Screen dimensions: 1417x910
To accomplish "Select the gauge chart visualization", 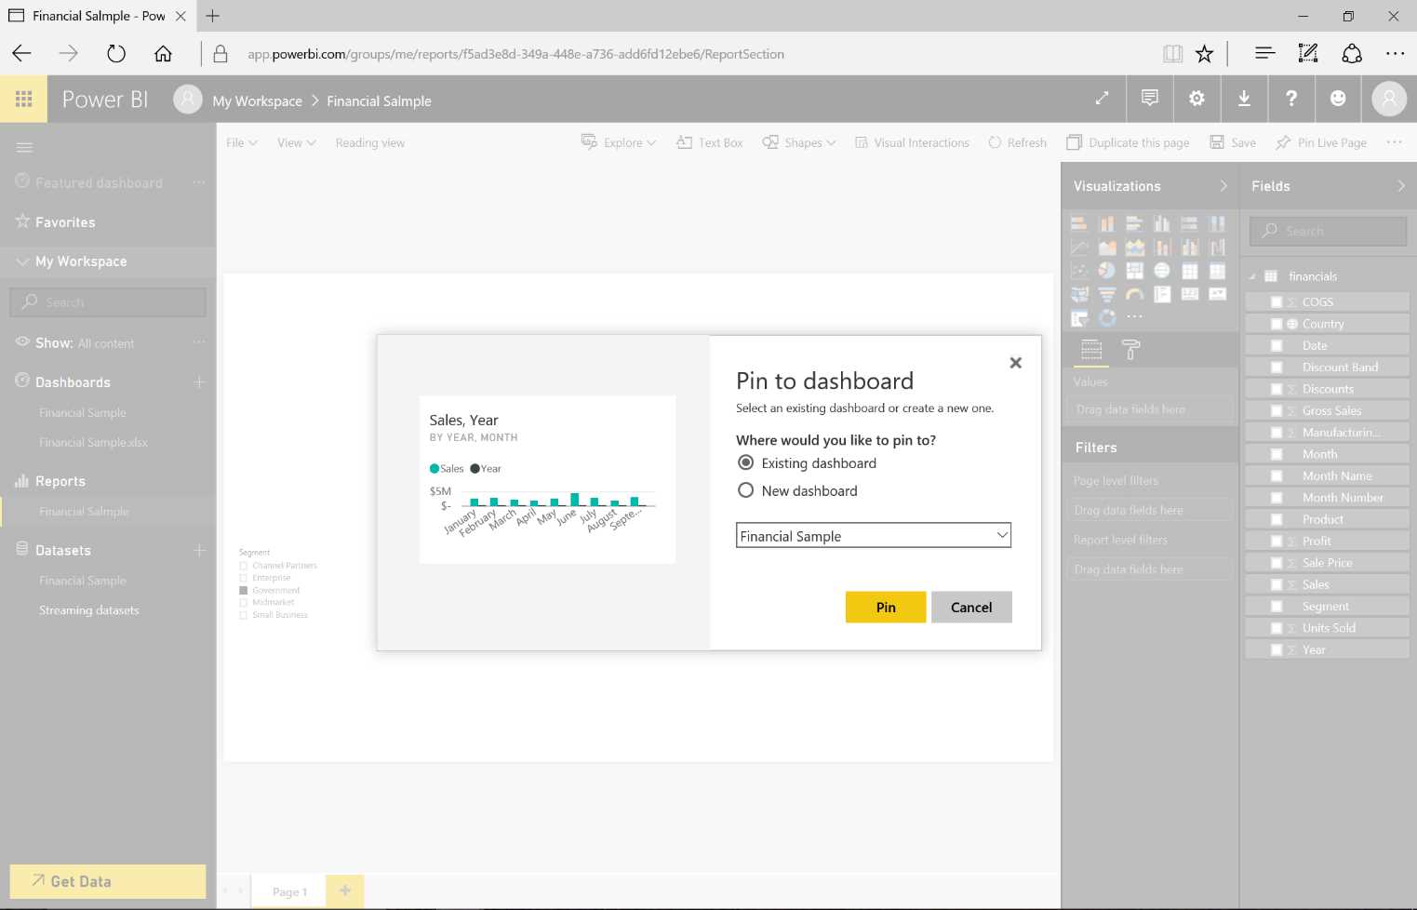I will (x=1134, y=293).
